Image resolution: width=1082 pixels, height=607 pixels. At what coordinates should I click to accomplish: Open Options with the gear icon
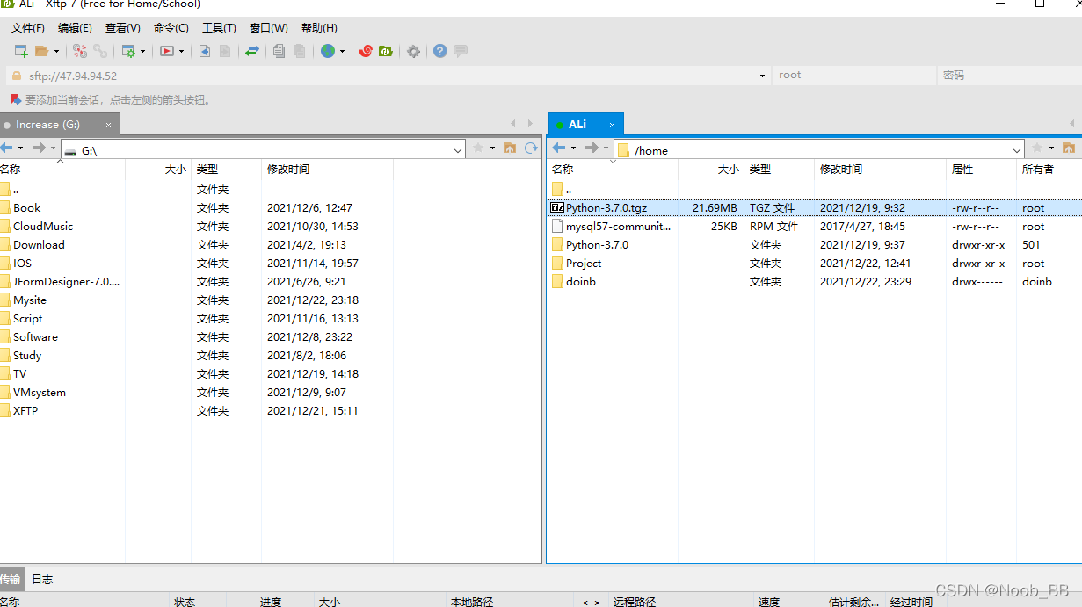pyautogui.click(x=413, y=51)
